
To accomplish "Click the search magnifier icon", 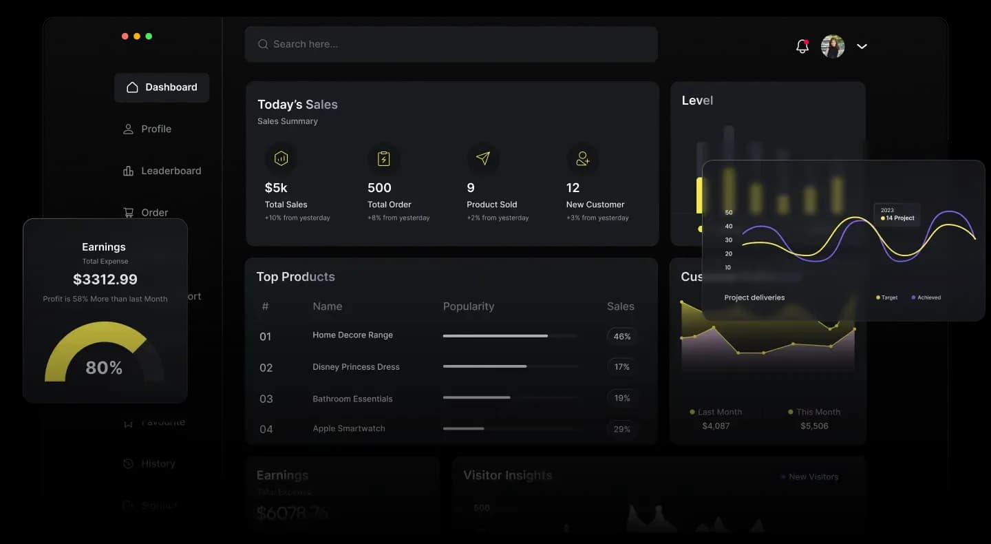I will click(x=263, y=44).
